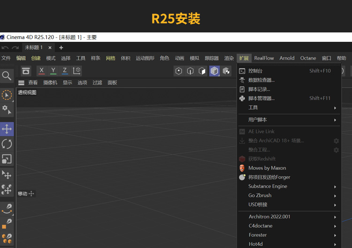Open the 运动图形 menu

tap(145, 58)
